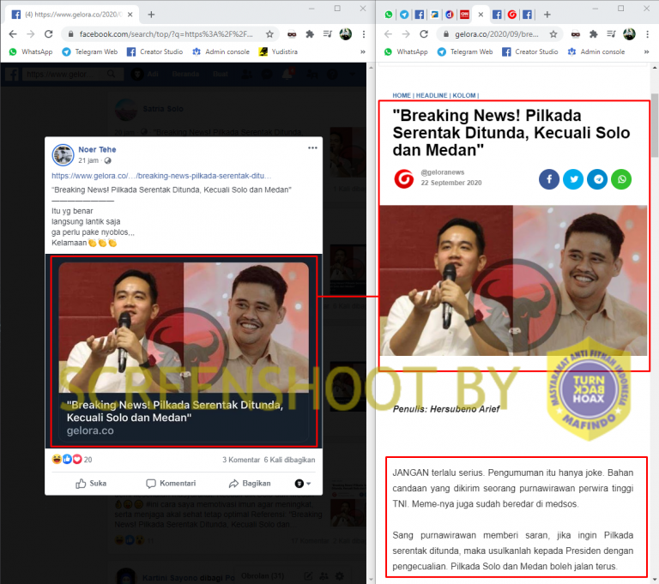The width and height of the screenshot is (659, 584).
Task: Switch to the red swirl gelora tab
Action: click(512, 15)
